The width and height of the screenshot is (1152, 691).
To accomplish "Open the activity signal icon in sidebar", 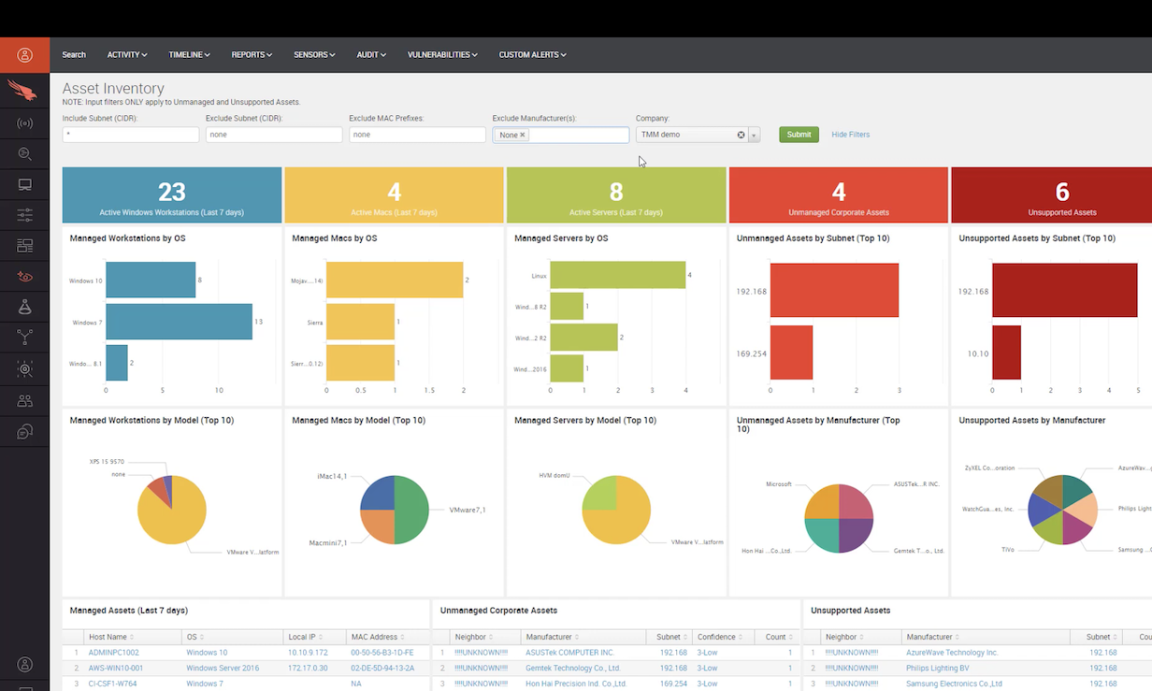I will [x=24, y=123].
